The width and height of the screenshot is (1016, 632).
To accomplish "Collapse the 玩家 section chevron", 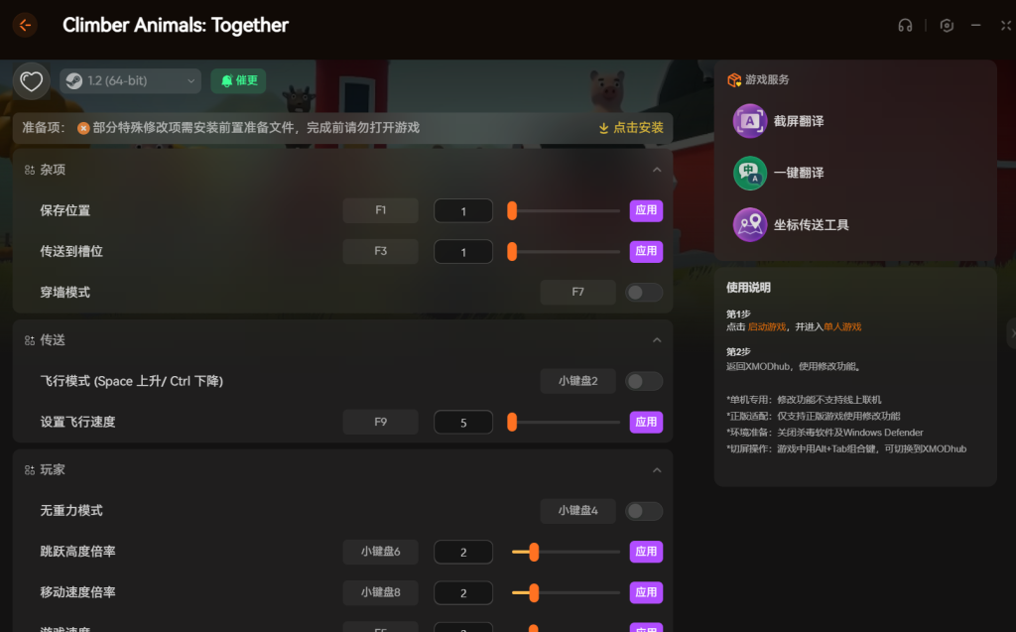I will 657,470.
